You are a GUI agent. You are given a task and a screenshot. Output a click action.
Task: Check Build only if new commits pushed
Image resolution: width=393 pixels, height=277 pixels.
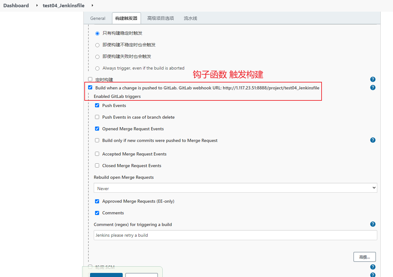(97, 140)
